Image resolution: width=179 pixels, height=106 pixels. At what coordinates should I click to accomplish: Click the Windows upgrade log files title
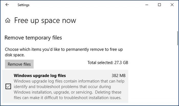pyautogui.click(x=40, y=76)
